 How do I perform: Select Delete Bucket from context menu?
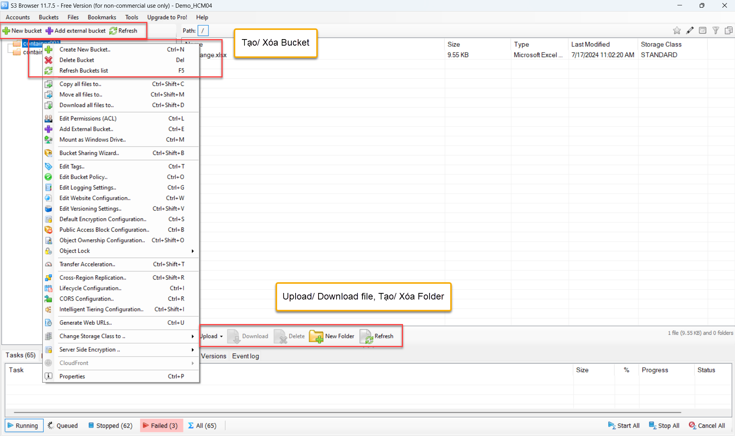point(77,60)
